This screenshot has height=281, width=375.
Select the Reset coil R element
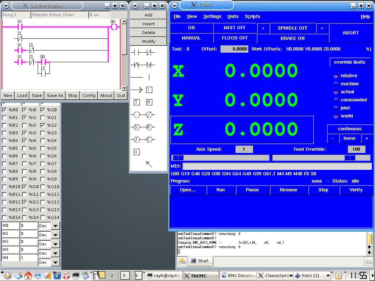coord(149,127)
